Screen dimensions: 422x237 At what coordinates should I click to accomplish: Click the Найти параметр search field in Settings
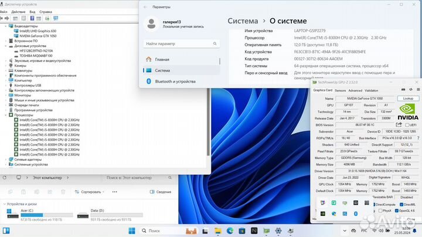182,43
